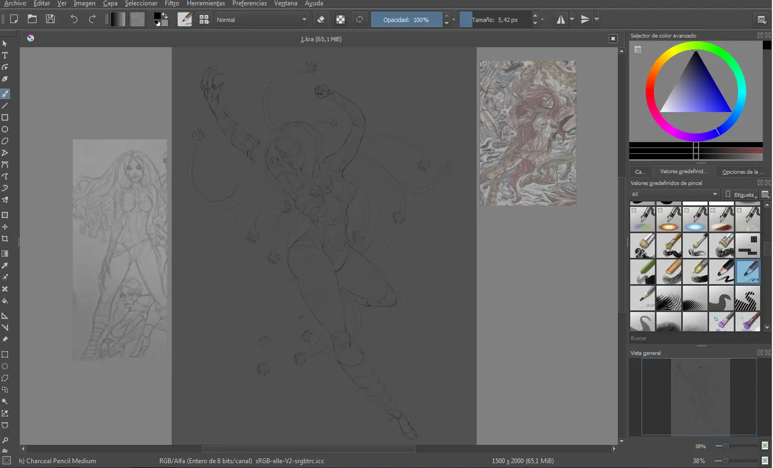The width and height of the screenshot is (773, 468).
Task: Open the Archivo menu
Action: click(15, 4)
